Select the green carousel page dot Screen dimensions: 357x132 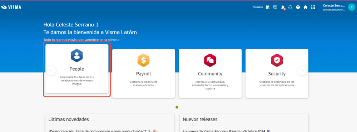[x=177, y=107]
